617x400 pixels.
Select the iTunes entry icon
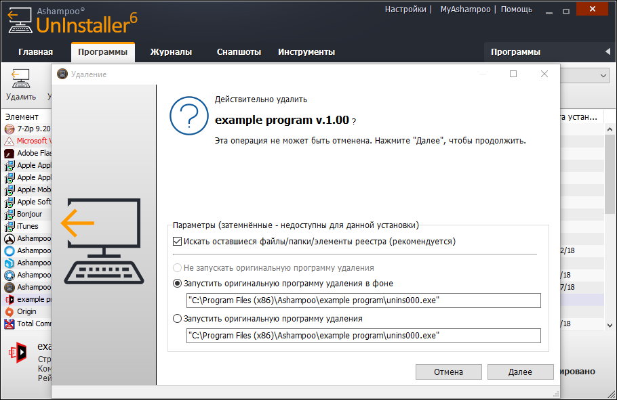tap(9, 226)
